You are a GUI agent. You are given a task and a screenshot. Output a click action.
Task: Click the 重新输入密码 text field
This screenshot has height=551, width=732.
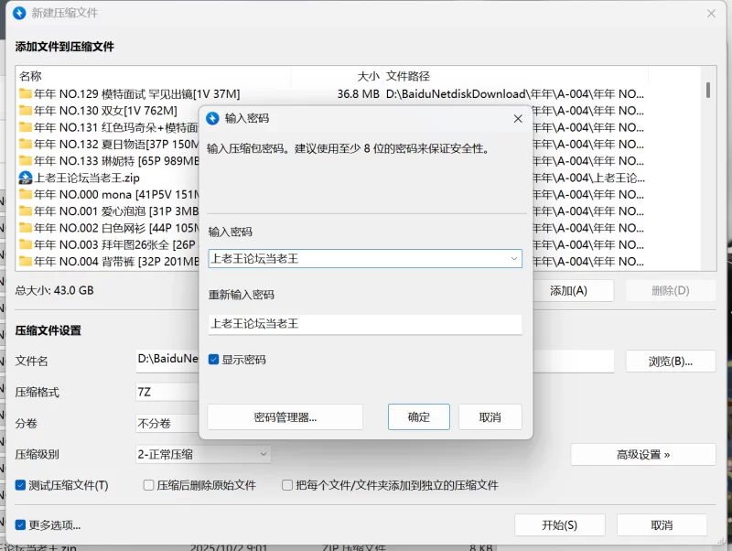(364, 324)
